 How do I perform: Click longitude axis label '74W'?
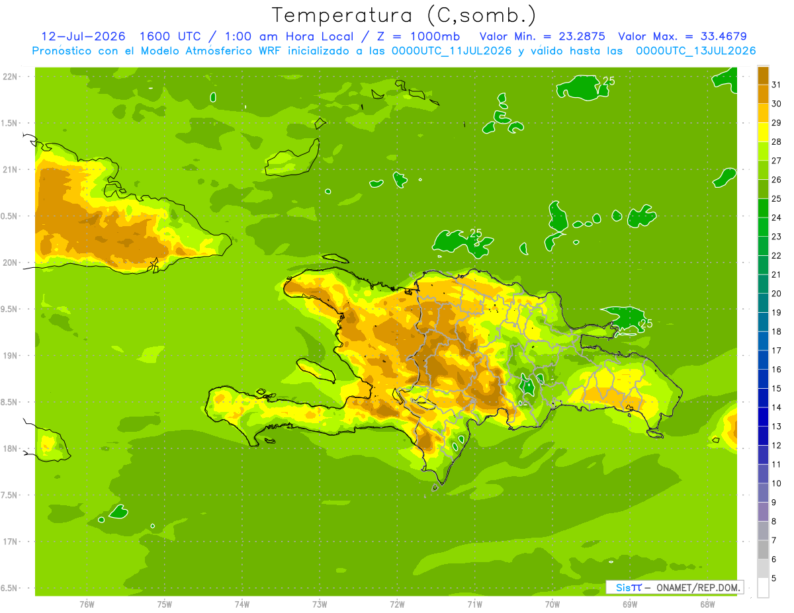click(x=242, y=604)
